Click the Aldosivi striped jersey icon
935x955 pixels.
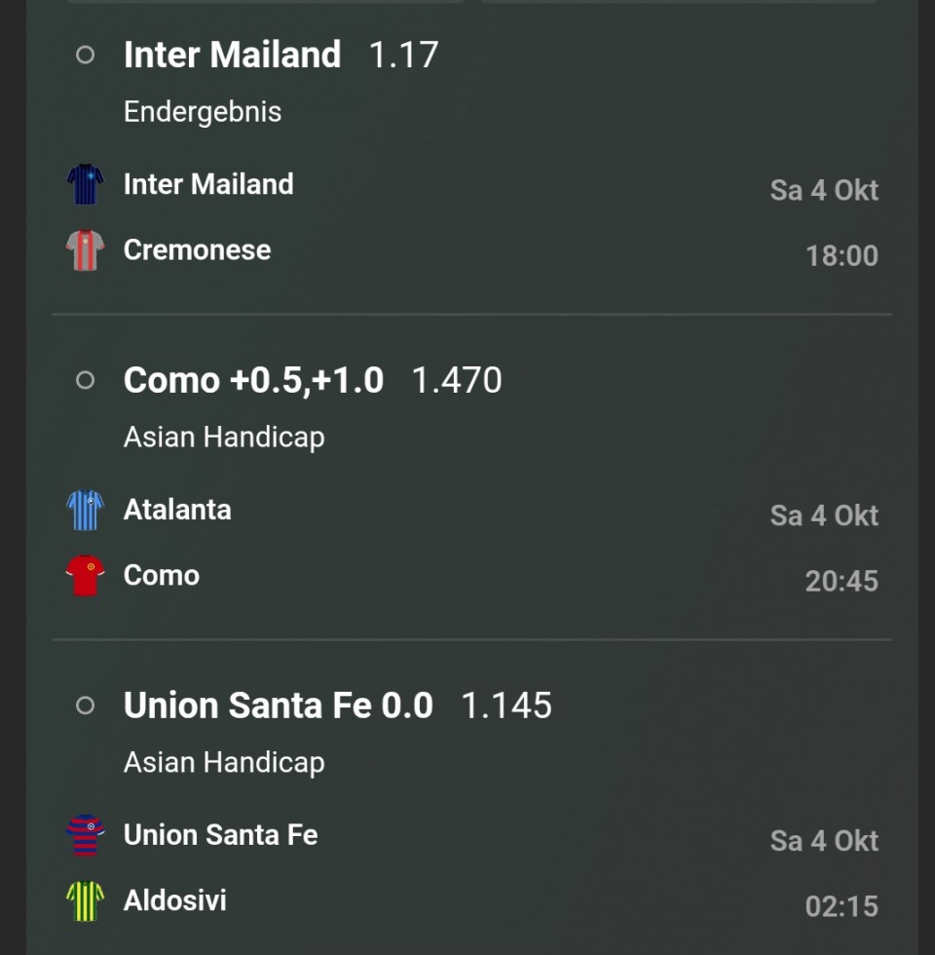pos(85,900)
